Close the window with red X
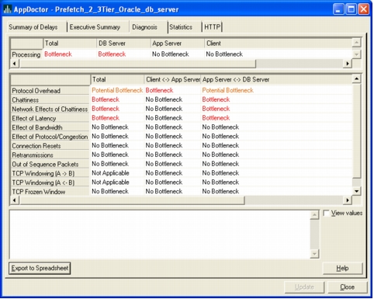The image size is (374, 299). pos(364,9)
